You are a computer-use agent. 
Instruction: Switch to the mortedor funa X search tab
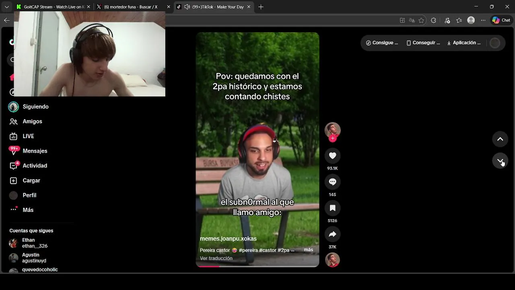130,7
